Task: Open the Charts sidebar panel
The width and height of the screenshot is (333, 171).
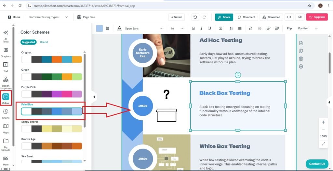Action: click(6, 114)
